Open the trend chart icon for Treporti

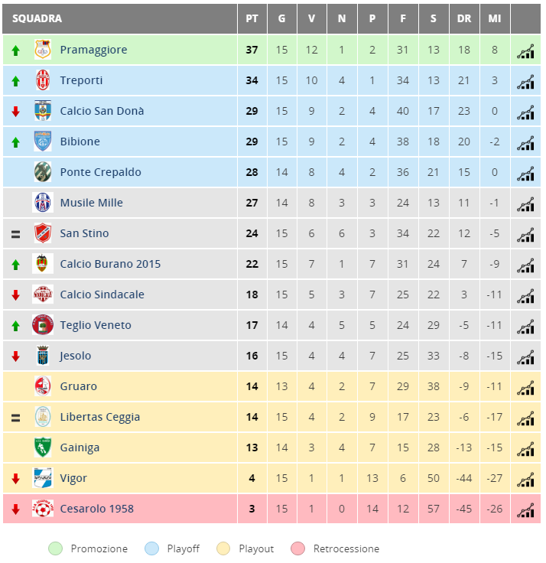coord(525,82)
